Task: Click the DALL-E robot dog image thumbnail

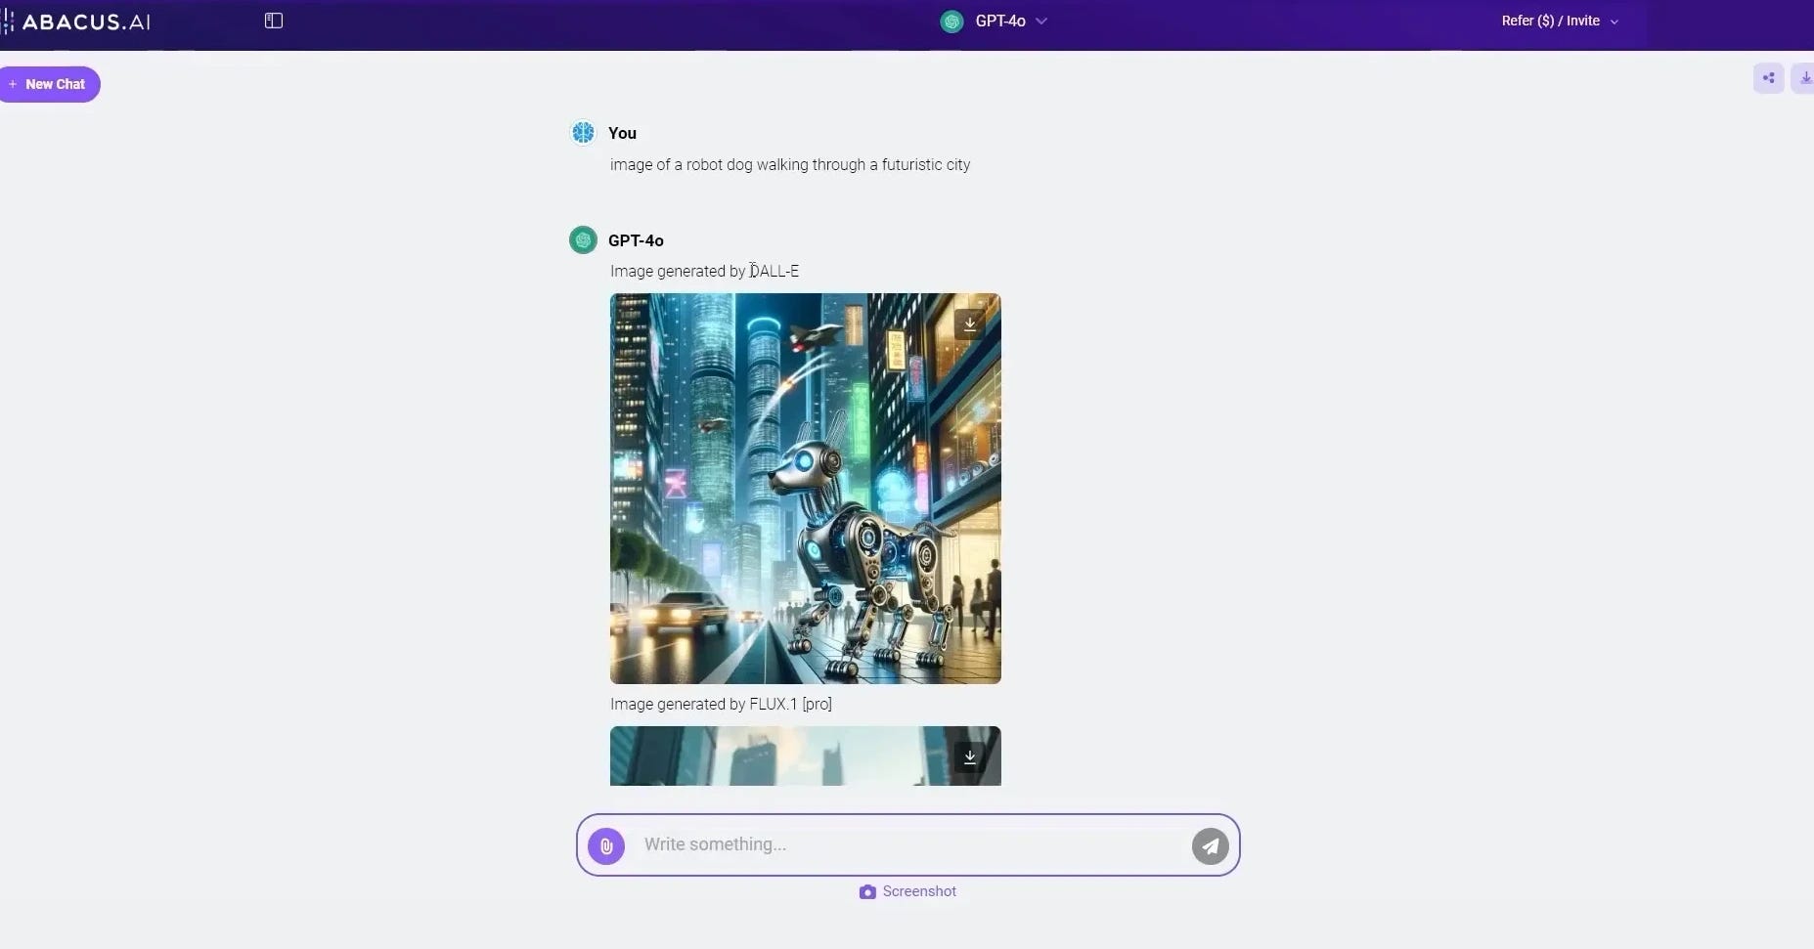Action: click(x=805, y=488)
